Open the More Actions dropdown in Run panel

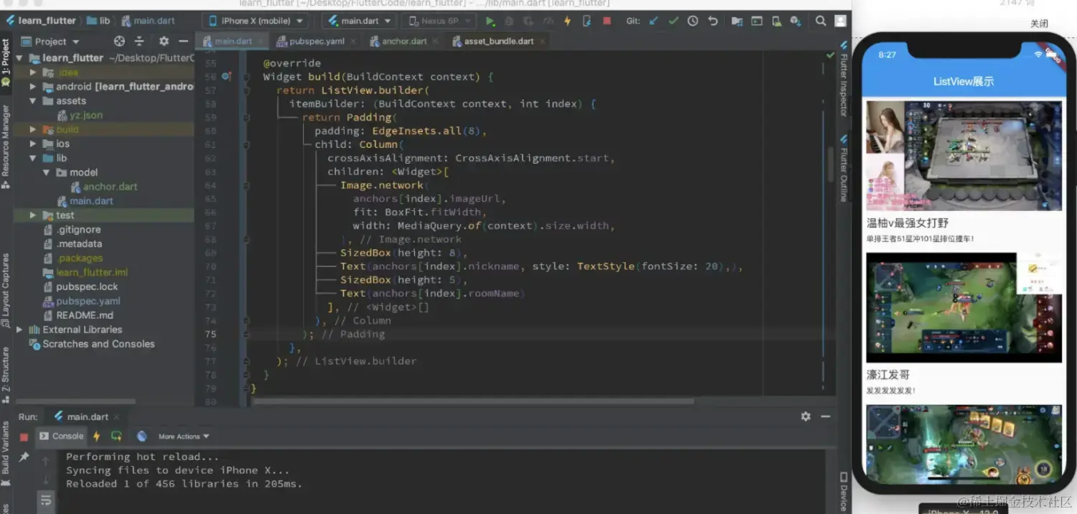184,436
